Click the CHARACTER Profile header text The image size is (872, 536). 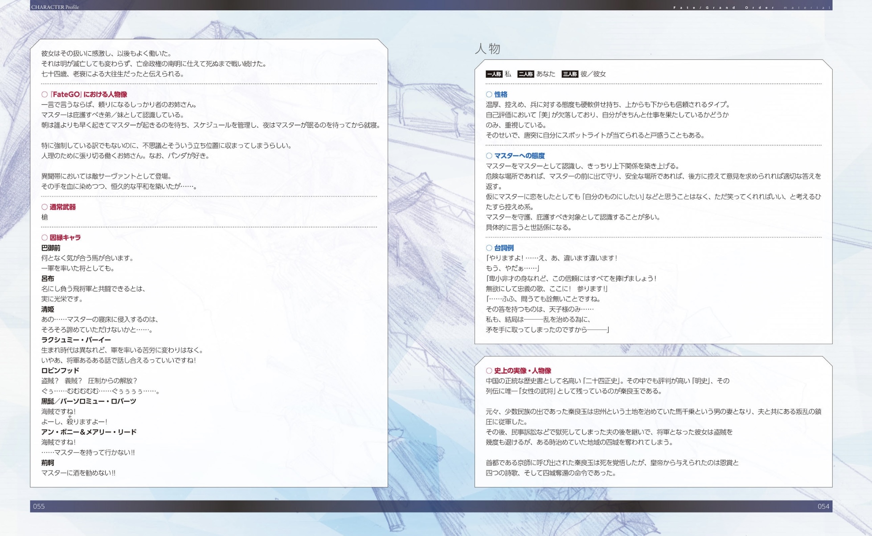[x=55, y=7]
